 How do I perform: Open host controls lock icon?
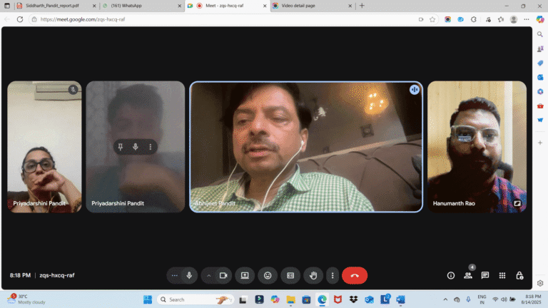[519, 275]
